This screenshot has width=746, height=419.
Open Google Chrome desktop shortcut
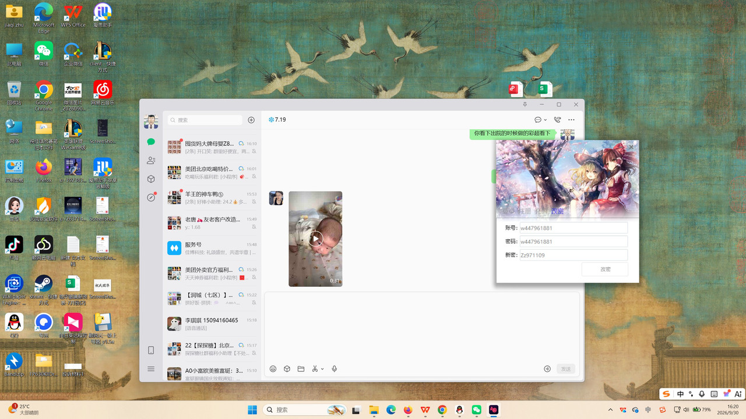coord(44,95)
